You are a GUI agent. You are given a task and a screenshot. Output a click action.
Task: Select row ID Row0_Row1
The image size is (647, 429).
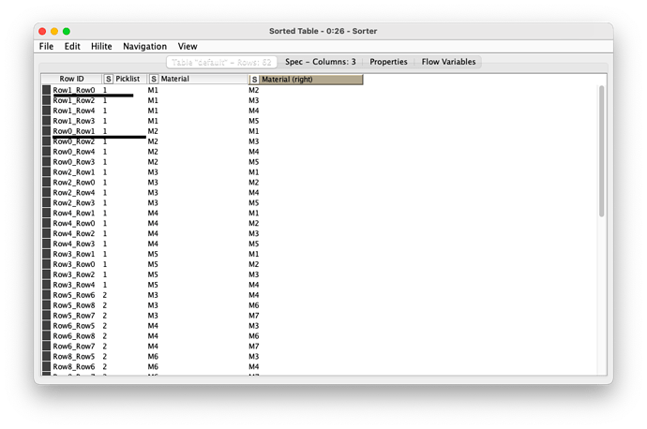point(74,131)
